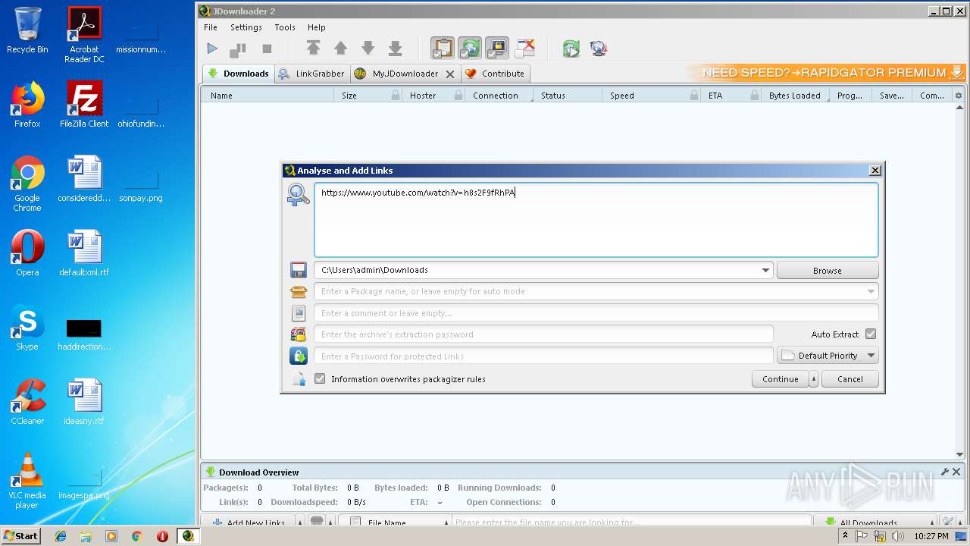The width and height of the screenshot is (970, 546).
Task: Toggle premium usage toolbar icon
Action: (497, 49)
